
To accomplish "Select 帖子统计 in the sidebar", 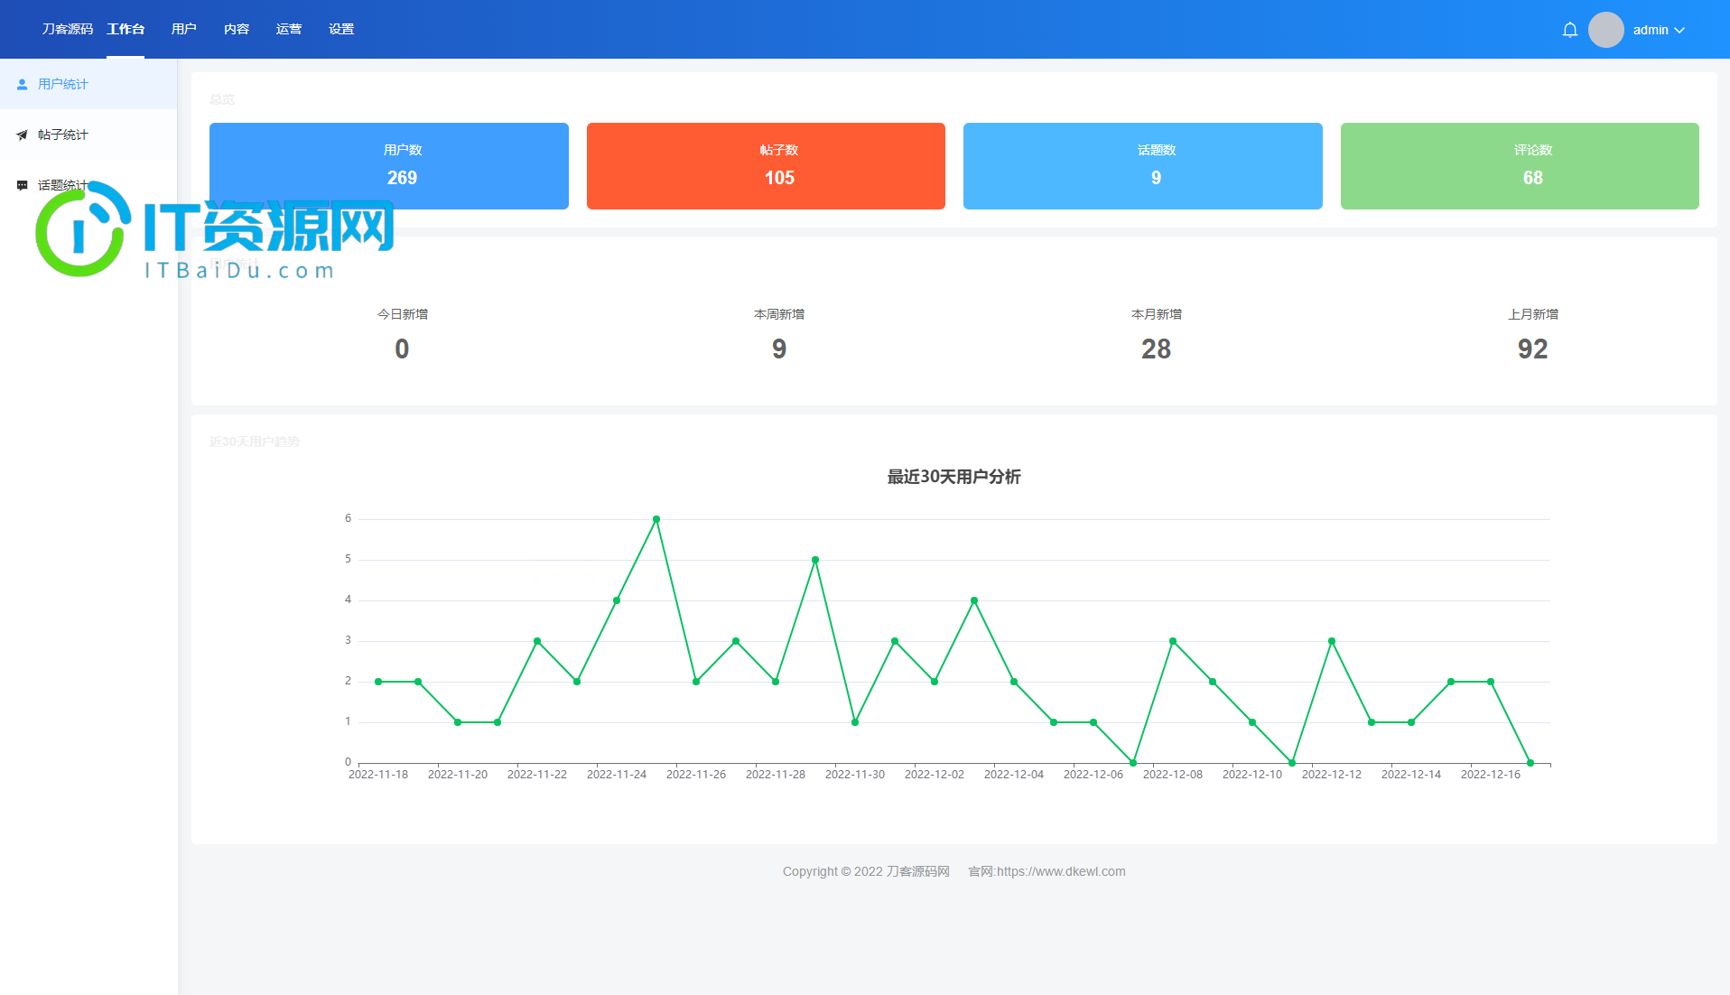I will coord(88,135).
